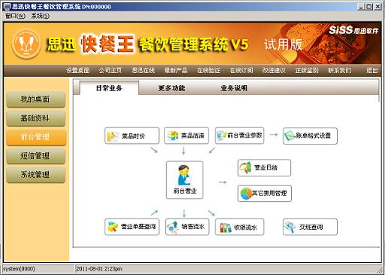Click 公司主页 in navigation bar
Screen dimensions: 385x275
click(x=111, y=71)
